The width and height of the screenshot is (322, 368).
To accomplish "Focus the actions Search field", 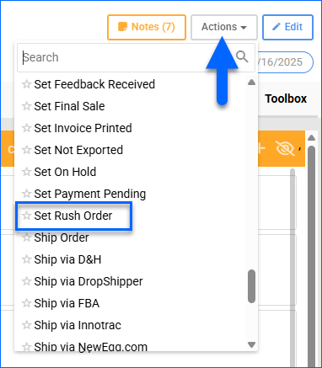I will tap(128, 57).
